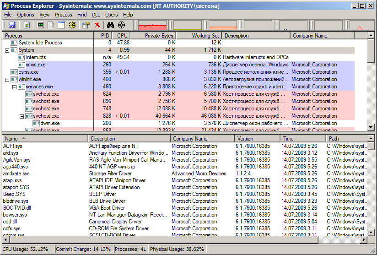Select AgileVpn.sys driver row
This screenshot has width=377, height=255.
185,160
